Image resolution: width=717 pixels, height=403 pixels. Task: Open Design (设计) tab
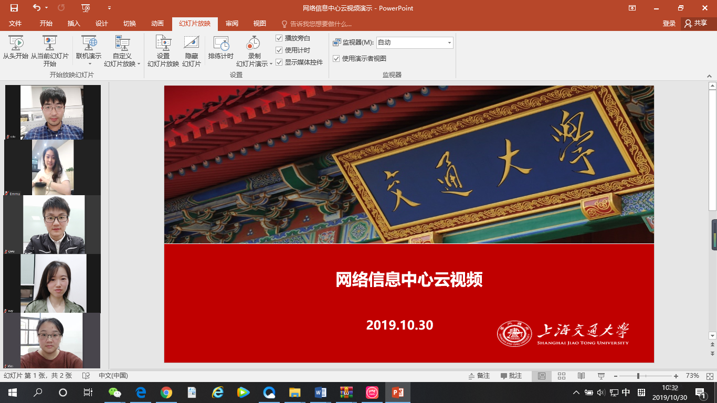tap(102, 24)
